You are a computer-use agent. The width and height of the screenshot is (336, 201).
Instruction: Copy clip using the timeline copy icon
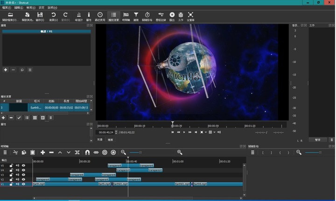click(x=24, y=152)
